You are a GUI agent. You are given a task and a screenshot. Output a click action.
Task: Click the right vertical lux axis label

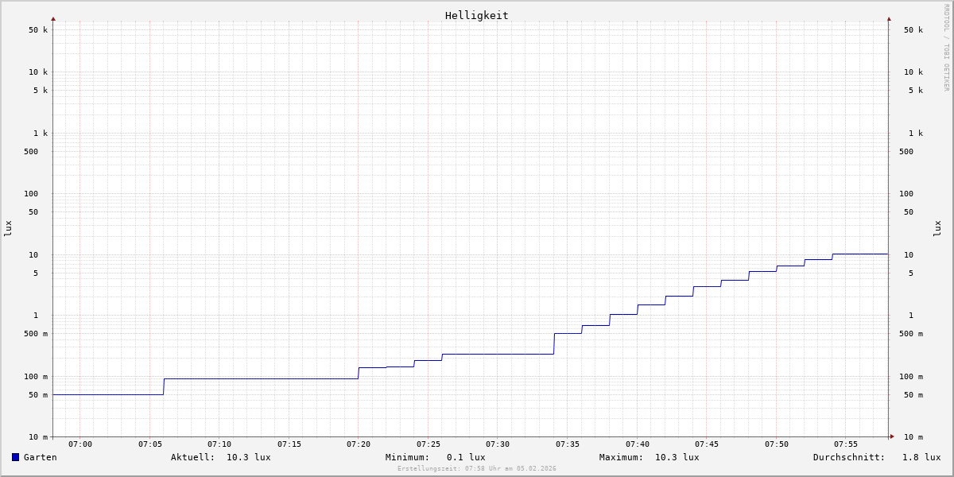938,228
